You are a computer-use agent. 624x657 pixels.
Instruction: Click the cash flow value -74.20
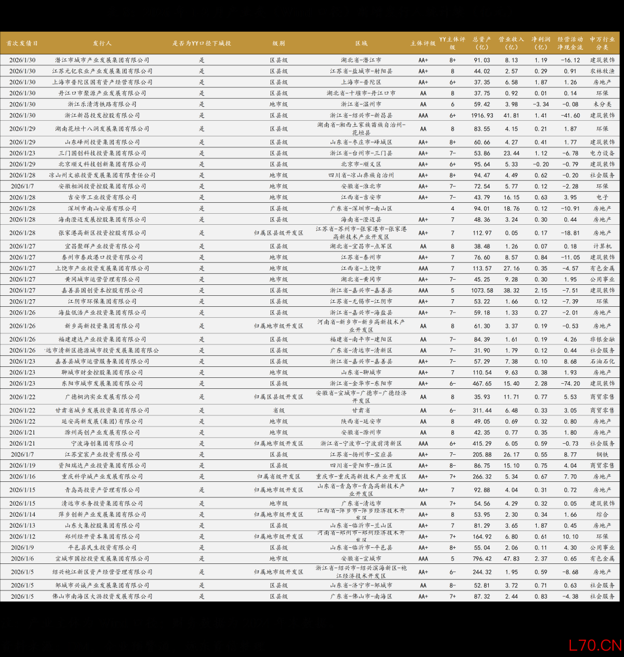570,384
